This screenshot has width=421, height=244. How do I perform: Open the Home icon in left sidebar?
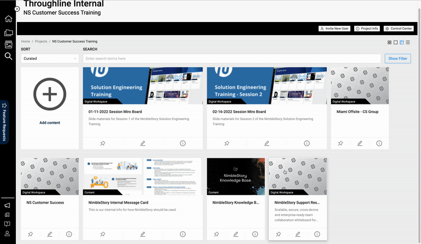coord(8,19)
